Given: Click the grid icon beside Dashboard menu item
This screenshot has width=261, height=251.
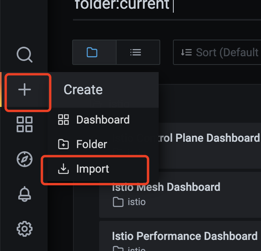Looking at the screenshot, I should (x=63, y=120).
